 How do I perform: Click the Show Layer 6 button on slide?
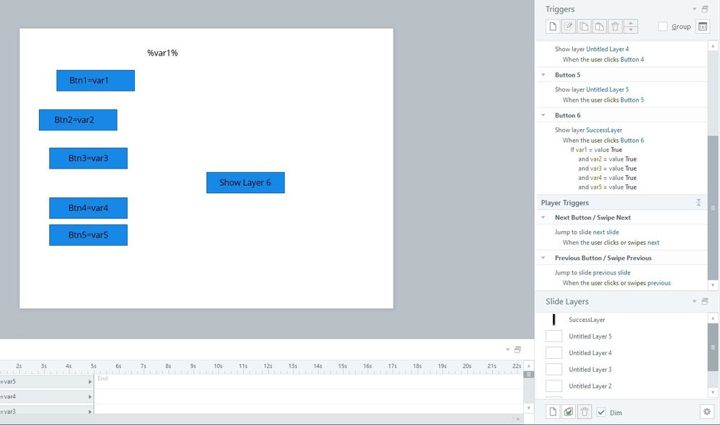tap(245, 183)
